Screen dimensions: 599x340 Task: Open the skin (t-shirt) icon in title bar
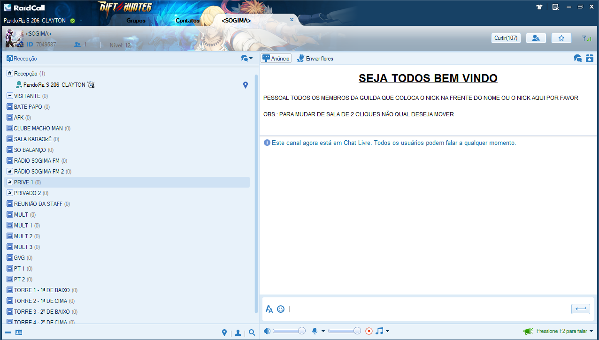(x=539, y=7)
